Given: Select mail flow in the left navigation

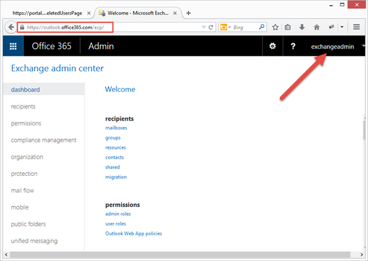Looking at the screenshot, I should (x=24, y=191).
